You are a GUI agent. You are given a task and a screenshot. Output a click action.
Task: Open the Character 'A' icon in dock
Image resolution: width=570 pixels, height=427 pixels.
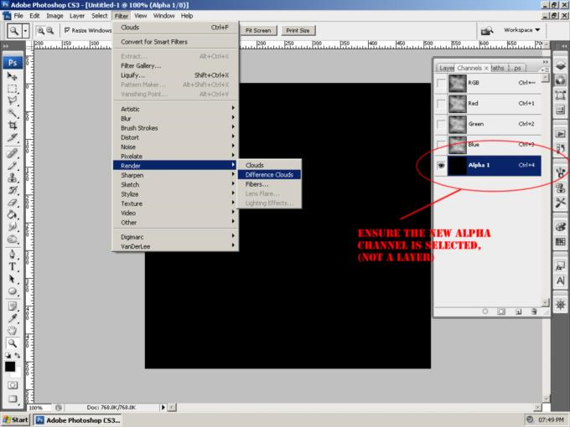[560, 280]
